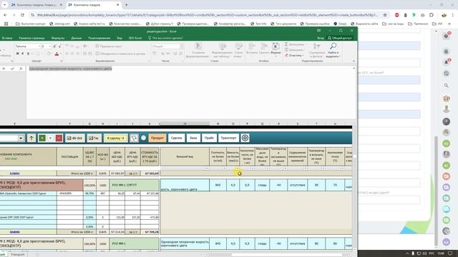Image resolution: width=458 pixels, height=257 pixels.
Task: Open the SEO-Excel ribbon tab
Action: pyautogui.click(x=135, y=38)
